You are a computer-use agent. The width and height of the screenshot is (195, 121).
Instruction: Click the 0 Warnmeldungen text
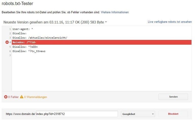click(36, 97)
